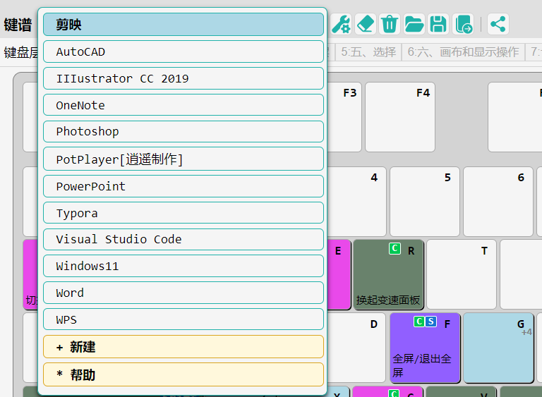Click the R key labeled 换起变速面板
The height and width of the screenshot is (397, 542).
click(388, 274)
